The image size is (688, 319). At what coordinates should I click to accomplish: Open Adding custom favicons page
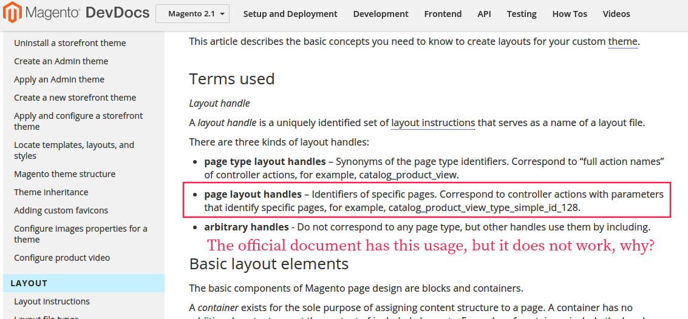[61, 211]
